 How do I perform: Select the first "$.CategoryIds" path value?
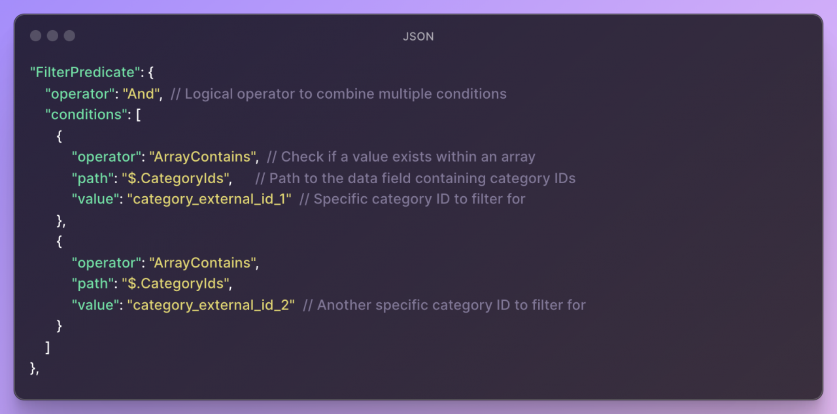tap(176, 178)
